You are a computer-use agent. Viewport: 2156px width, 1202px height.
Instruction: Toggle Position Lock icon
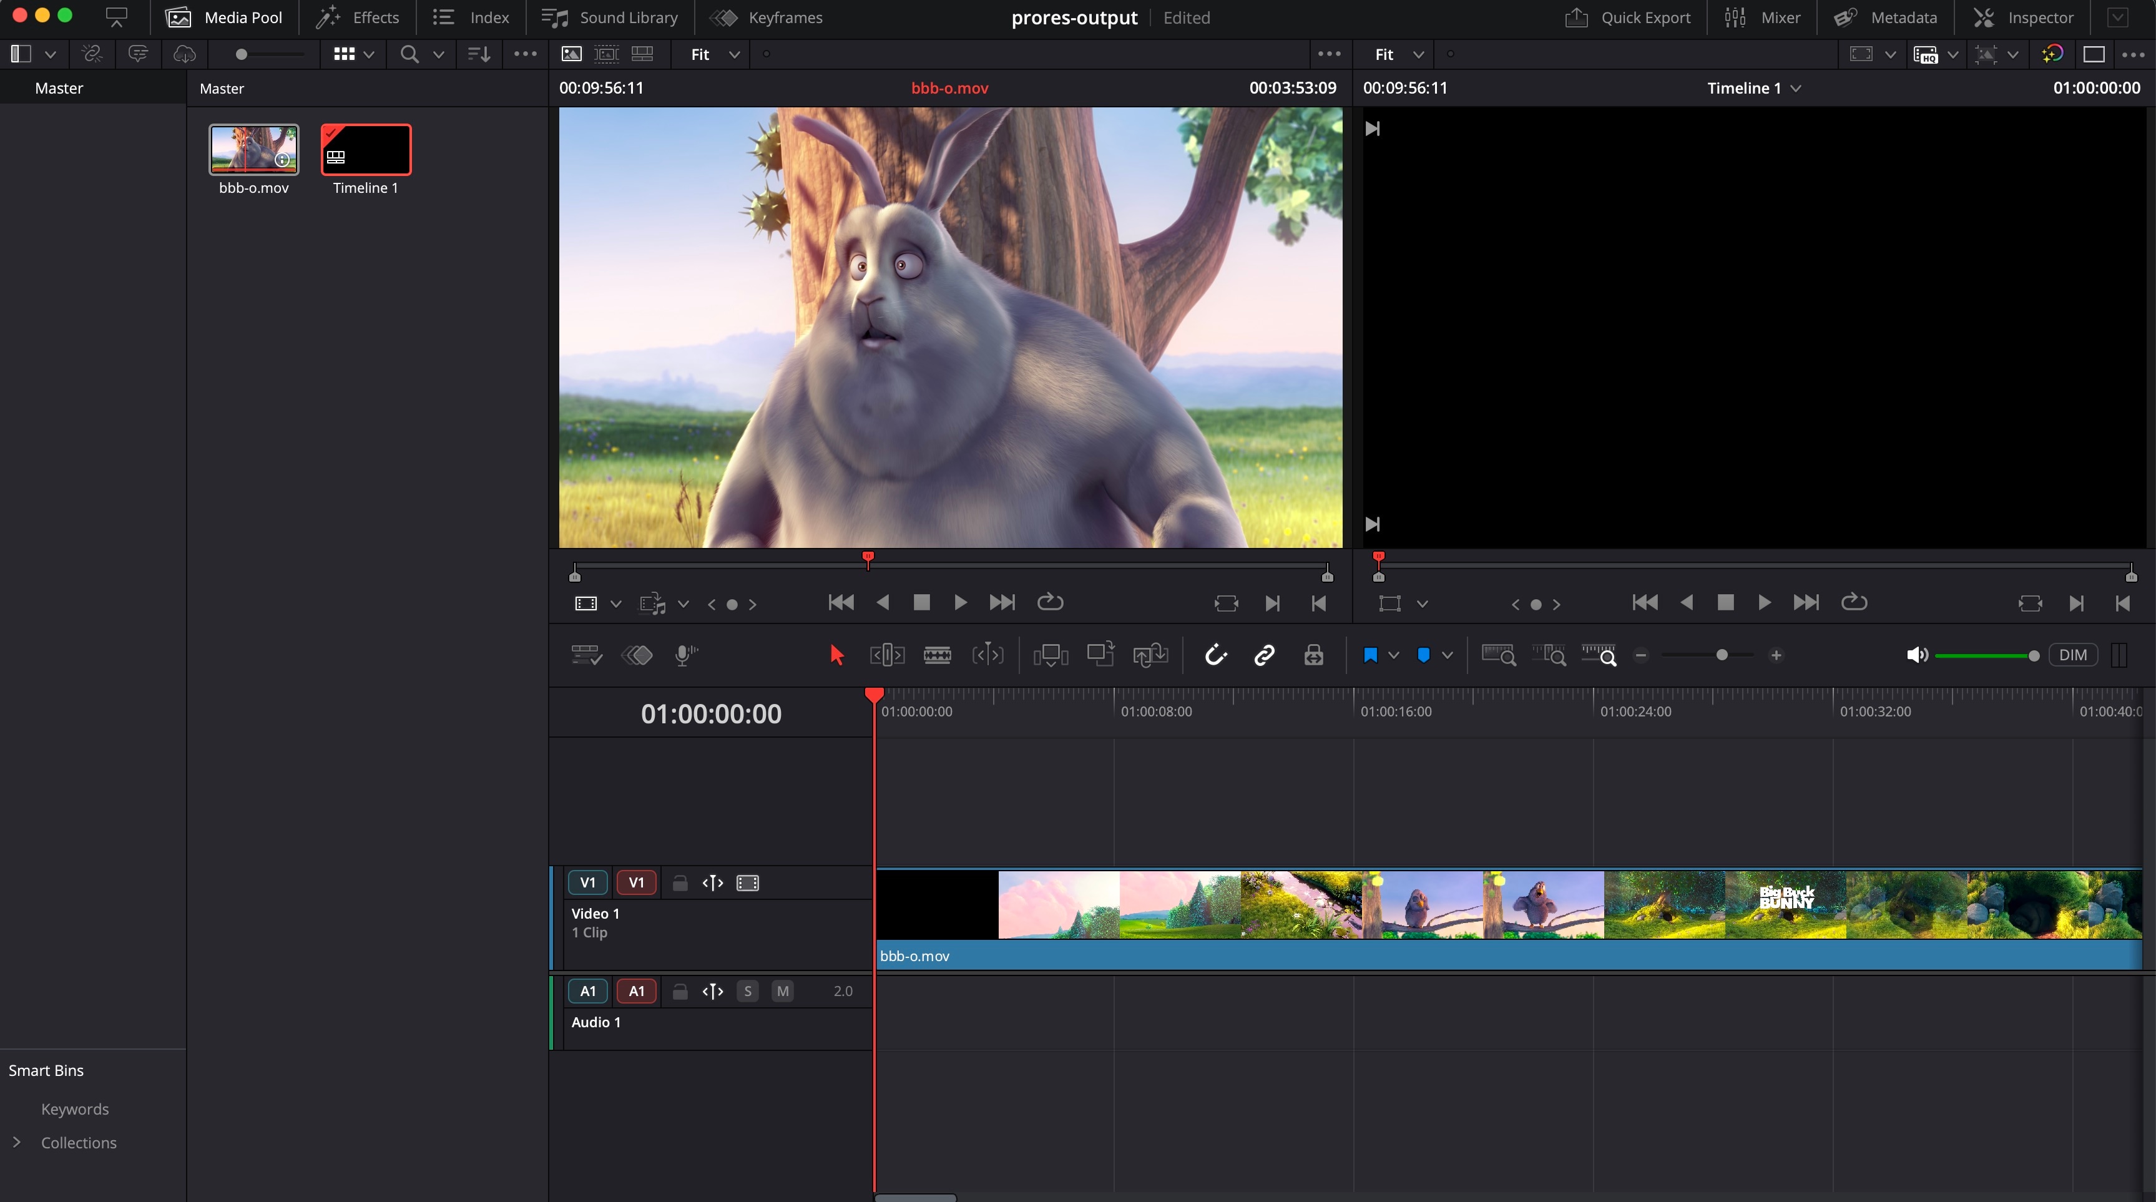tap(1313, 655)
